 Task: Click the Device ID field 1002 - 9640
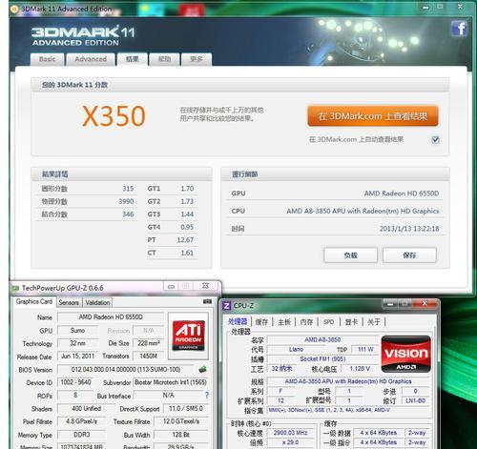(75, 382)
